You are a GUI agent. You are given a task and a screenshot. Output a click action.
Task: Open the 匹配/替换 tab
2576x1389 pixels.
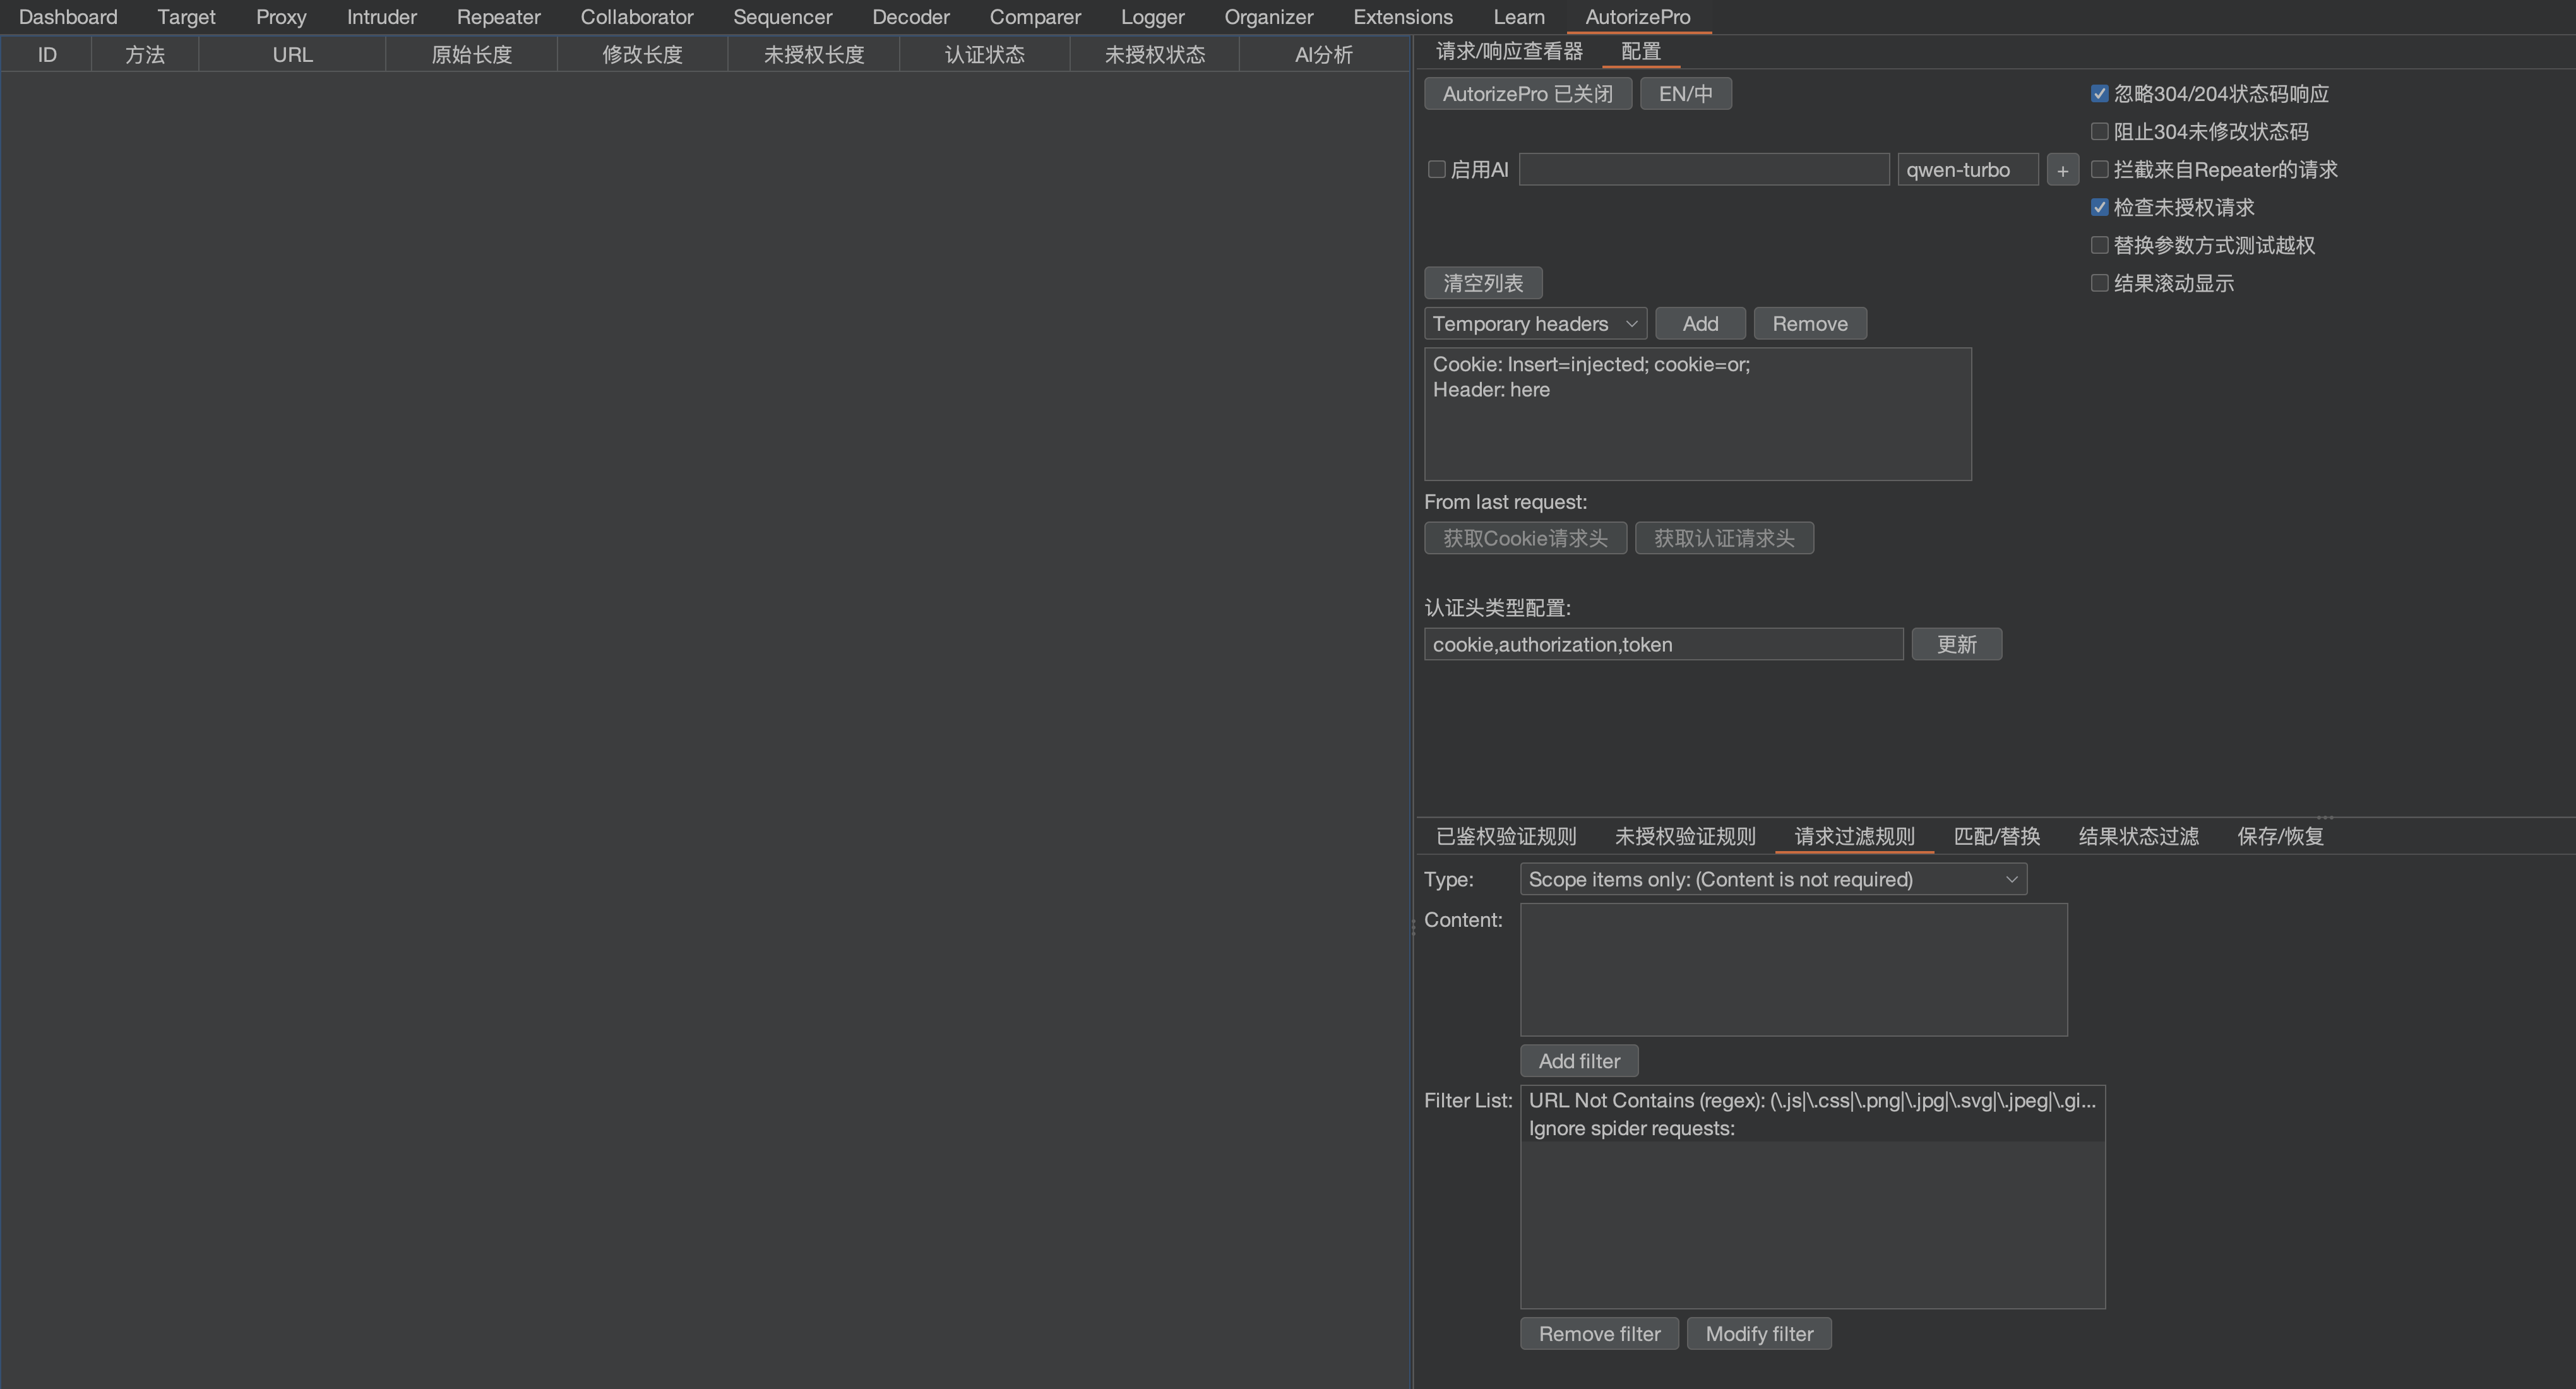1996,837
